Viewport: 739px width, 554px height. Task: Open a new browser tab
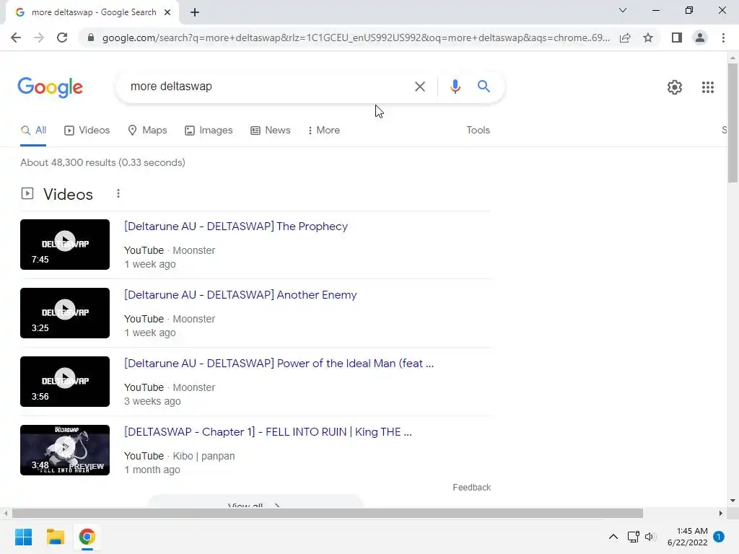tap(195, 12)
